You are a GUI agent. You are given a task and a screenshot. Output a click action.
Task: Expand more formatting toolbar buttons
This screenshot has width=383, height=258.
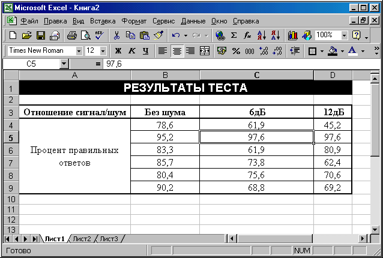click(x=376, y=51)
